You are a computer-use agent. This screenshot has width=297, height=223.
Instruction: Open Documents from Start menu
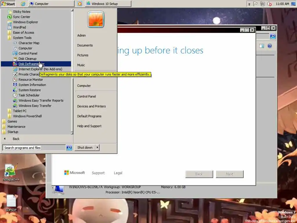pos(85,45)
